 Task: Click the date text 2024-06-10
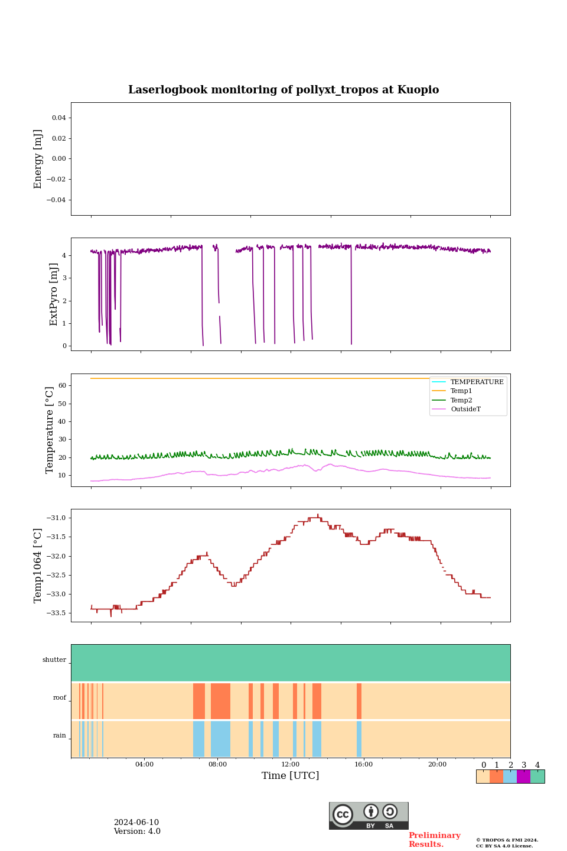(136, 823)
